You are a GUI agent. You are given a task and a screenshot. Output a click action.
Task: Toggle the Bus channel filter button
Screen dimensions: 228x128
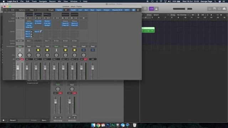(x=92, y=10)
